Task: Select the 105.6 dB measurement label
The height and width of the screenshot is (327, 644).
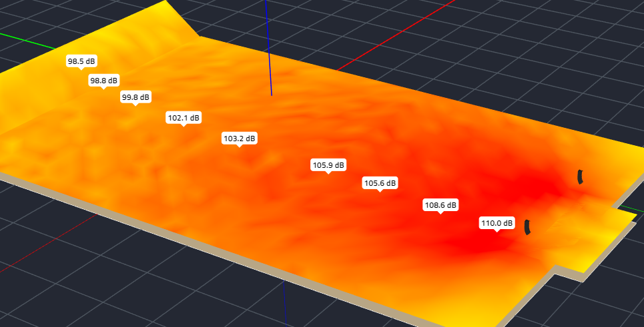Action: 380,182
